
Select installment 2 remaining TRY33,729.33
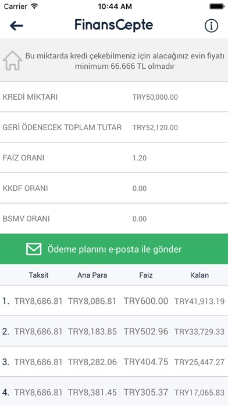point(199,332)
